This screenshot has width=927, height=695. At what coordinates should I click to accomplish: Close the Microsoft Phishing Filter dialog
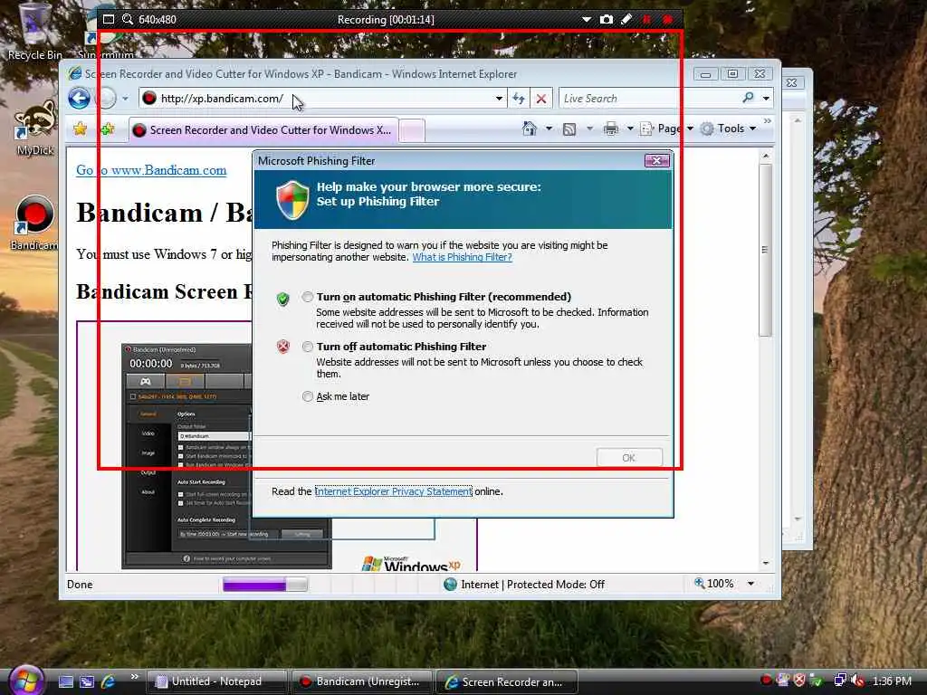tap(656, 160)
